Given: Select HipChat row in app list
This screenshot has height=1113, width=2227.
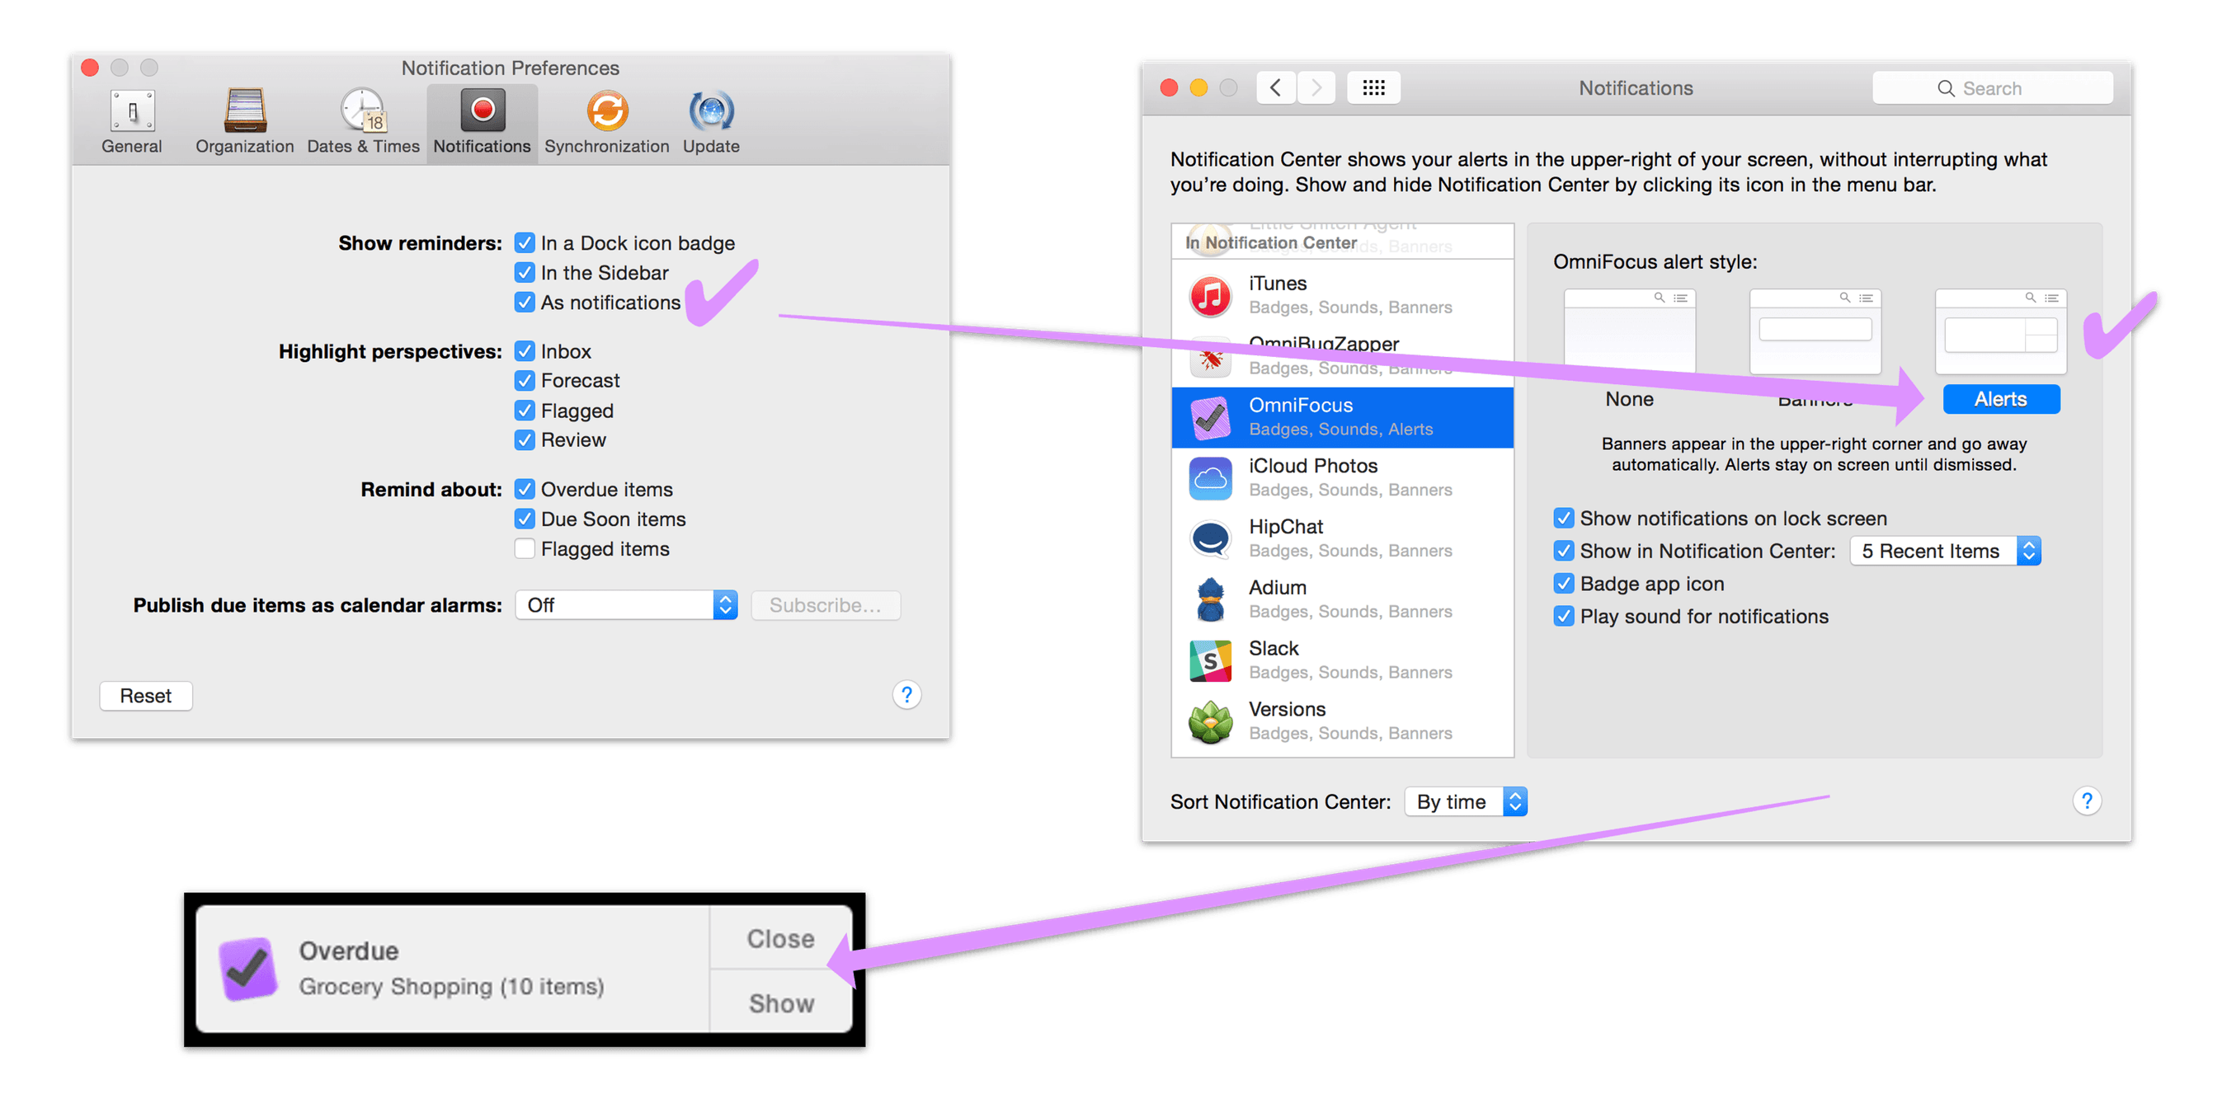Looking at the screenshot, I should point(1342,539).
